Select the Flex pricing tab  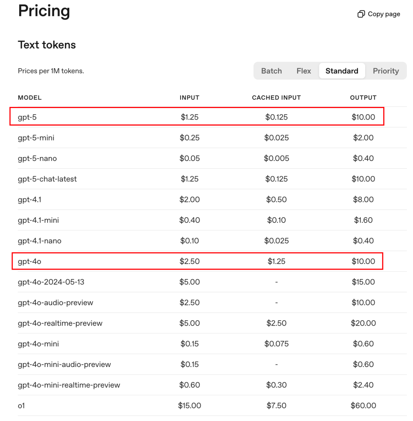click(304, 71)
